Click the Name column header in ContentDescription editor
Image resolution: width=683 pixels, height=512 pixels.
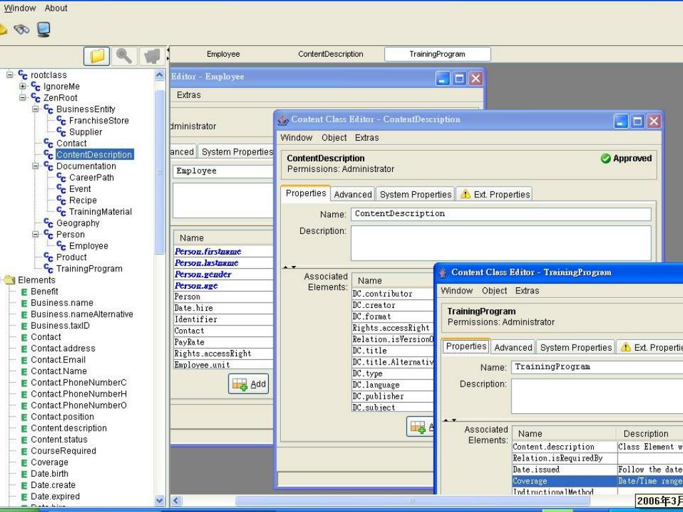[x=393, y=281]
